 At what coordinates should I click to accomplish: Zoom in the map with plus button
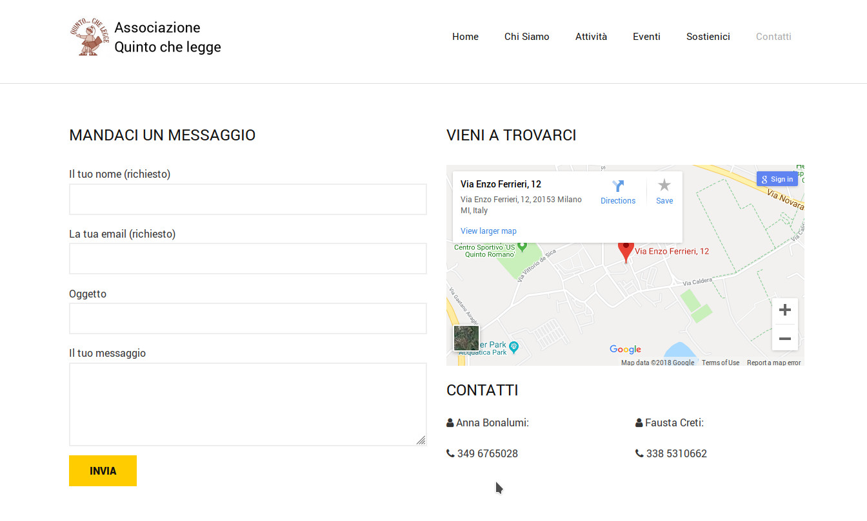click(784, 310)
